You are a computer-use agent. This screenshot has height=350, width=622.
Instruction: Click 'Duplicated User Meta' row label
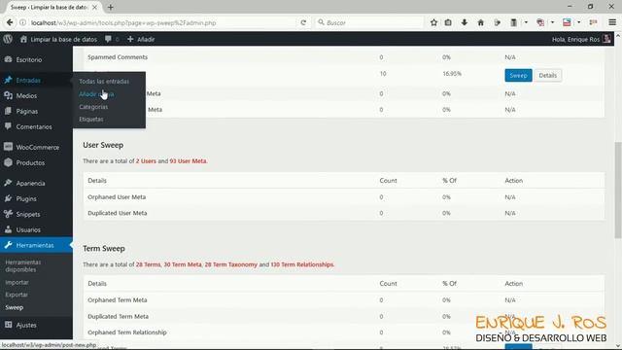(118, 213)
